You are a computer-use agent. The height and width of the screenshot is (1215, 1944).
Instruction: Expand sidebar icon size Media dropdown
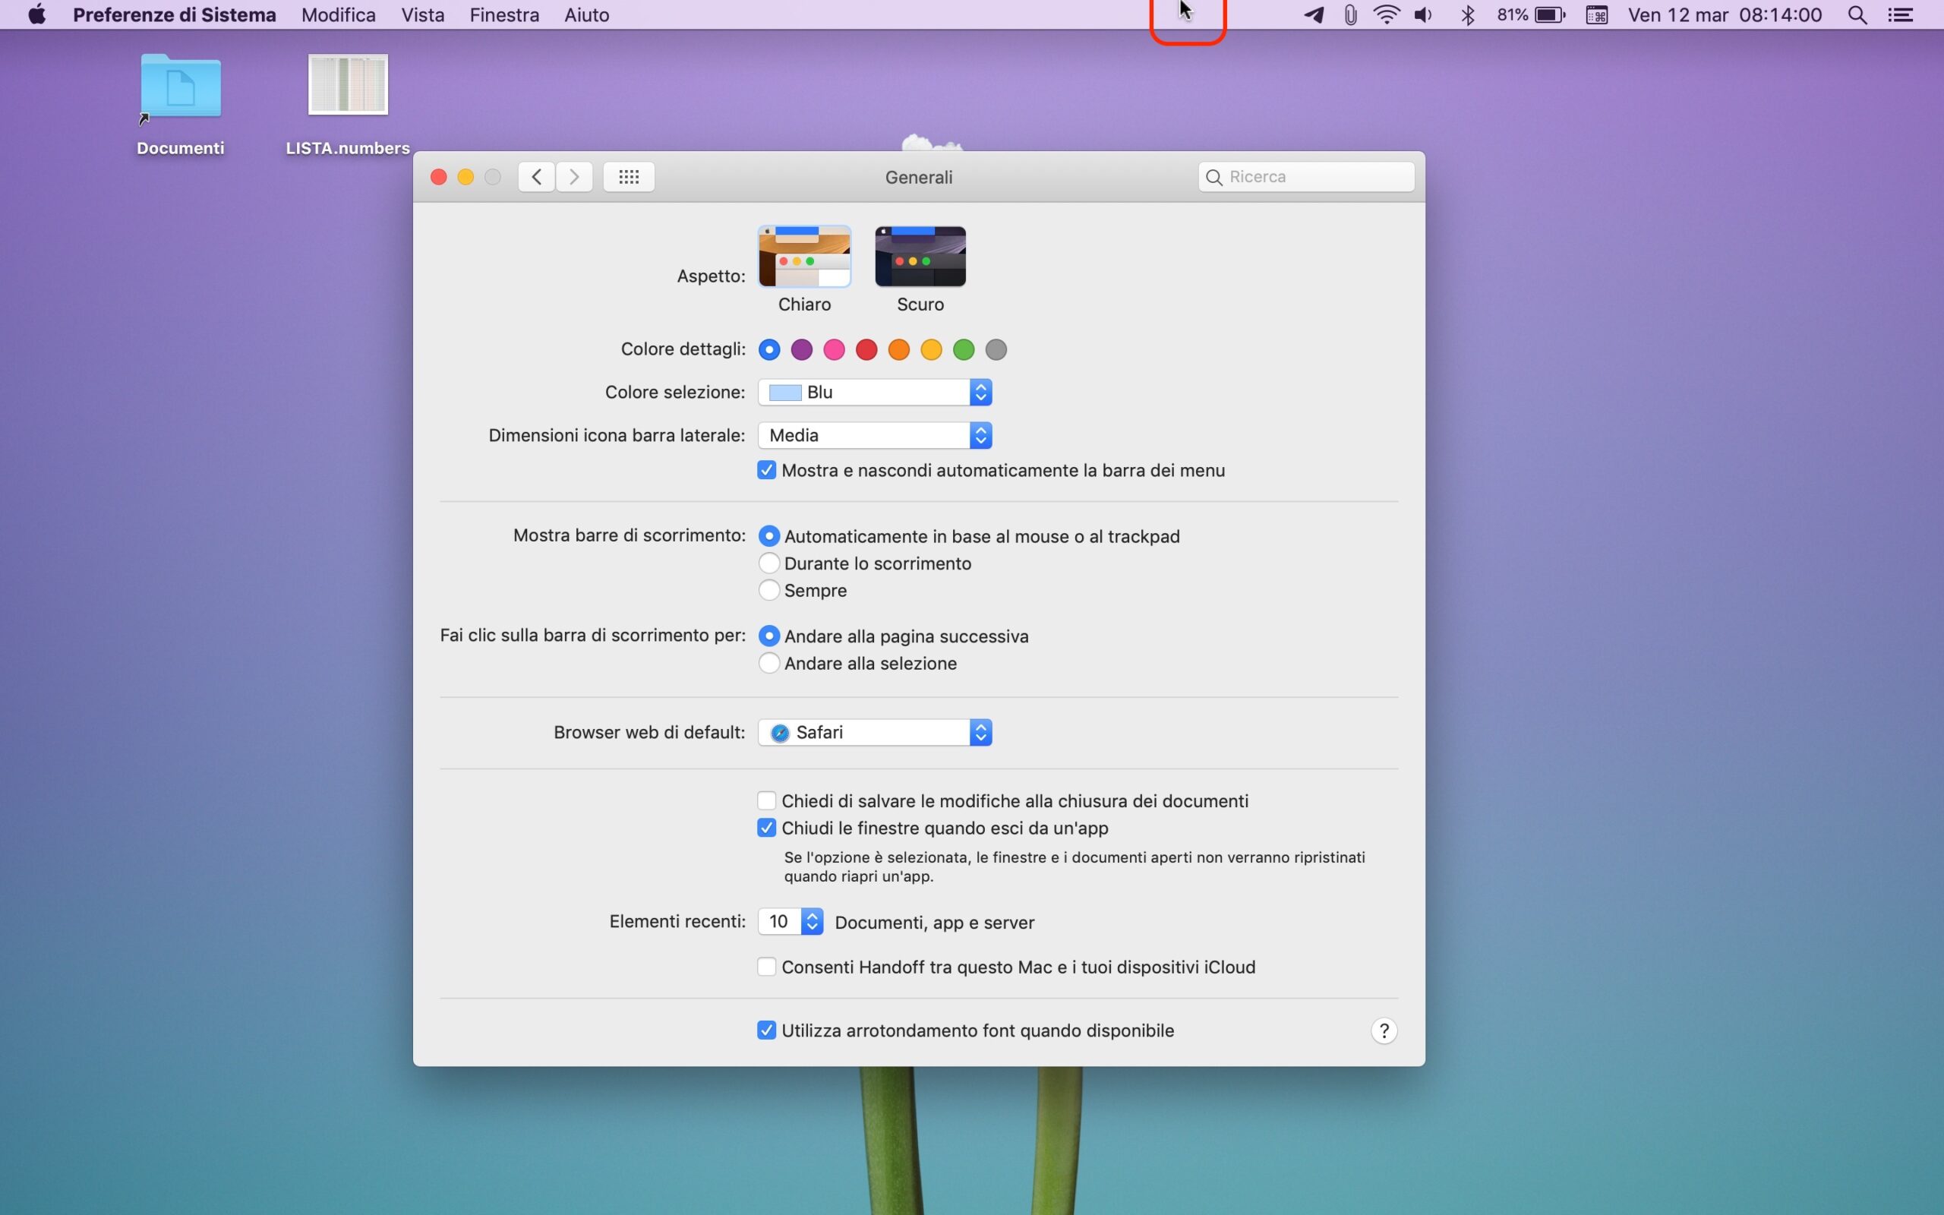coord(874,436)
